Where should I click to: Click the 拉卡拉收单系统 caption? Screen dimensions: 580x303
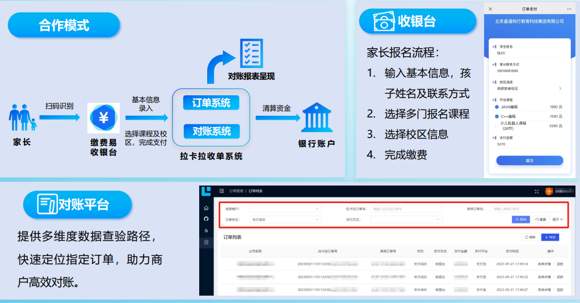pyautogui.click(x=211, y=156)
